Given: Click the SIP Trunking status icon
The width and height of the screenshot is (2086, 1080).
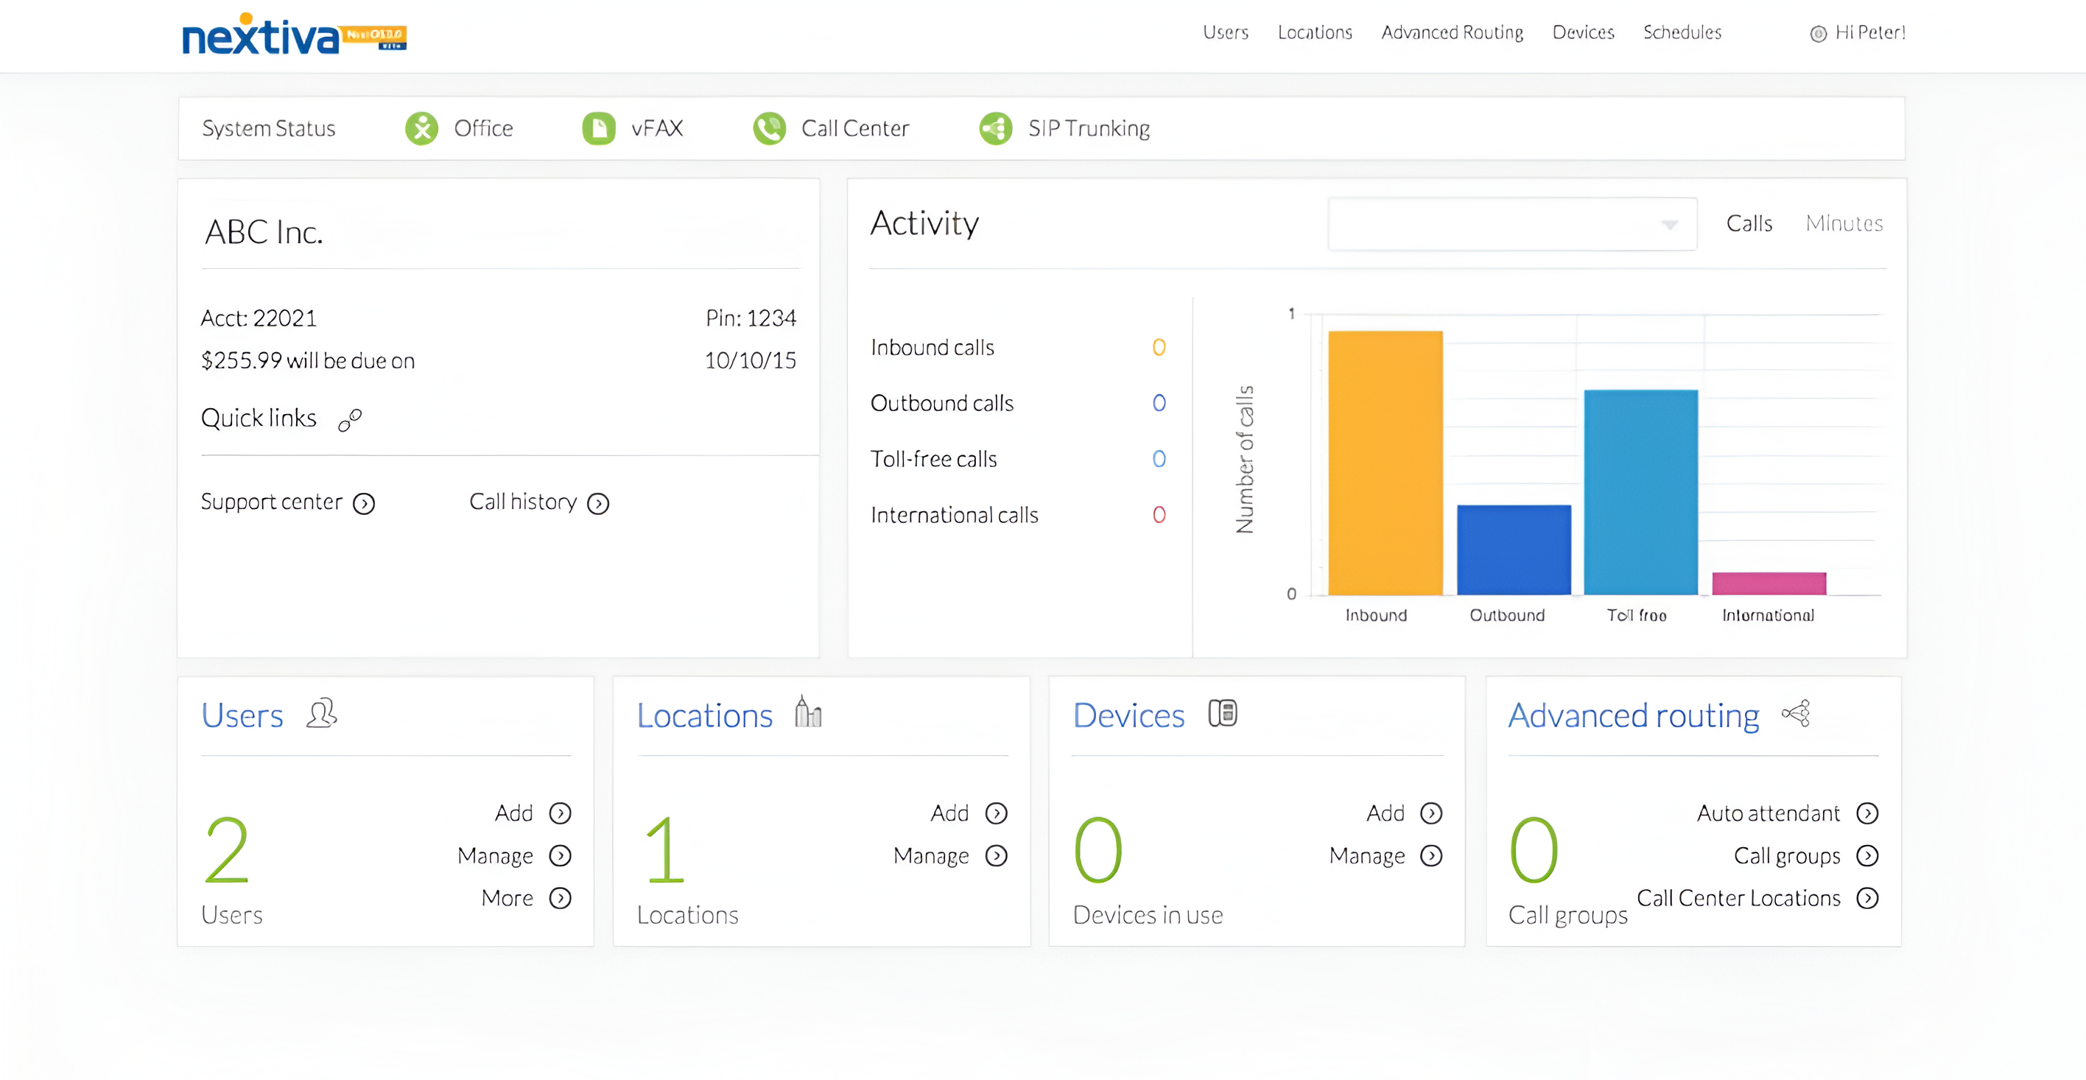Looking at the screenshot, I should point(995,128).
